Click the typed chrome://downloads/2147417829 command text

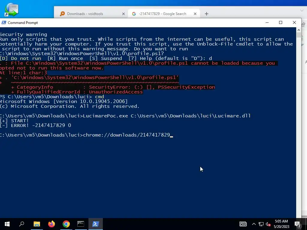point(127,135)
